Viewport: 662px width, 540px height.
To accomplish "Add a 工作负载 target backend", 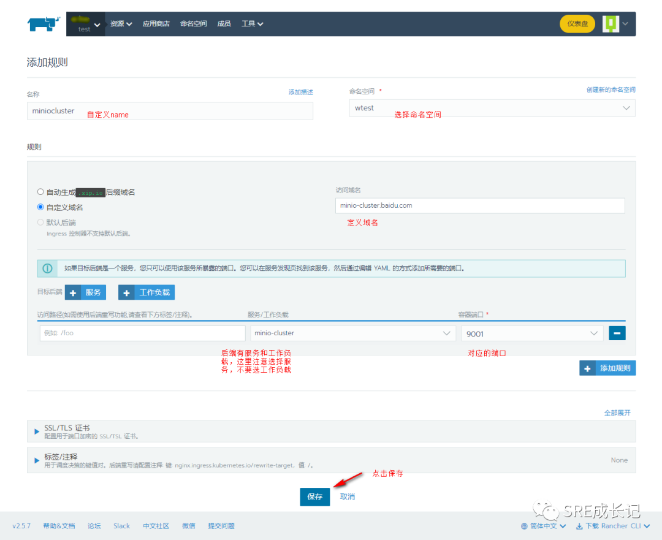I will [146, 292].
